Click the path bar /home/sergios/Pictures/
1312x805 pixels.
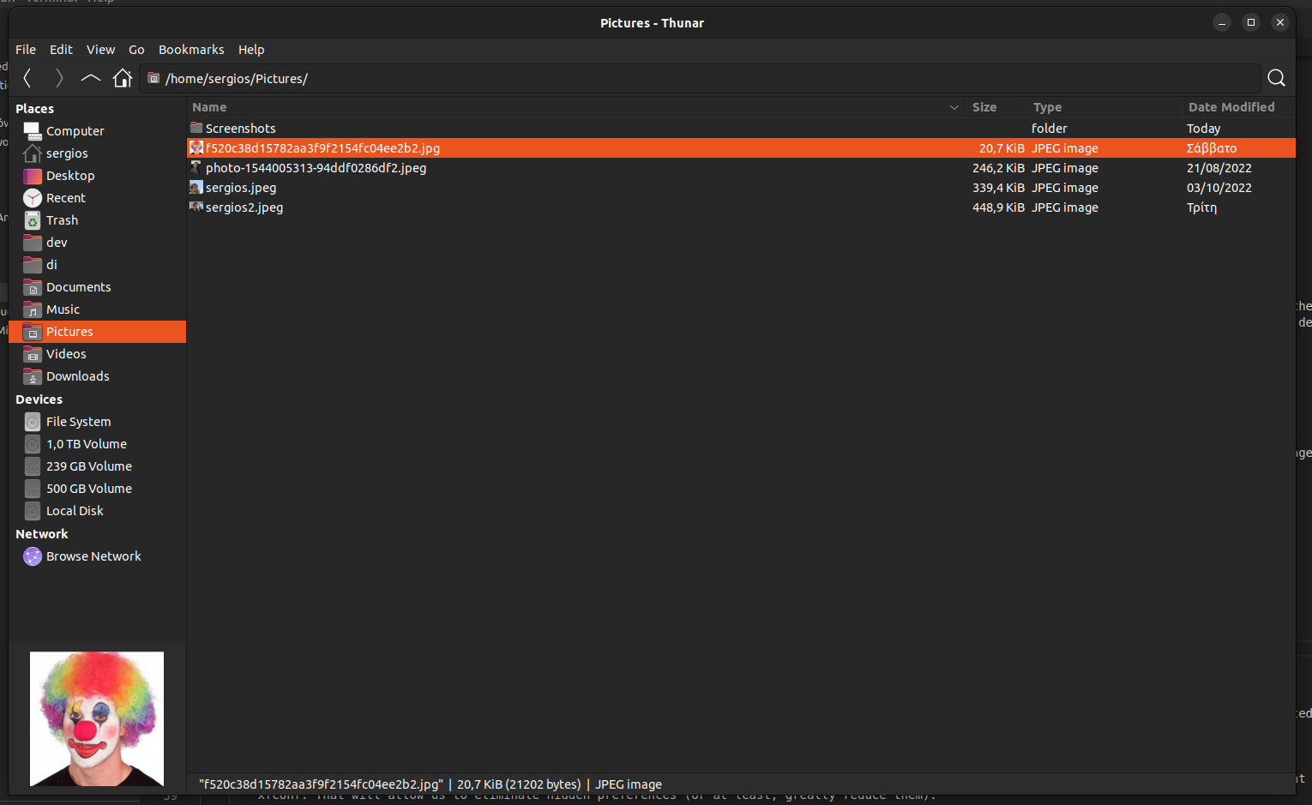[x=700, y=78]
